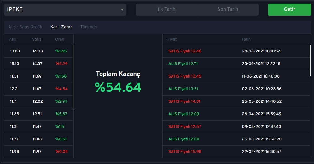Select the Kar - Zarar tab
The image size is (314, 164).
(x=61, y=27)
